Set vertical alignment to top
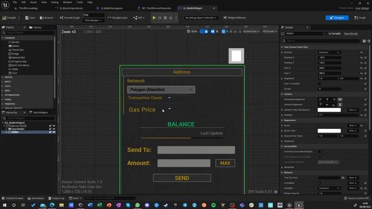The height and width of the screenshot is (209, 372). tap(321, 105)
